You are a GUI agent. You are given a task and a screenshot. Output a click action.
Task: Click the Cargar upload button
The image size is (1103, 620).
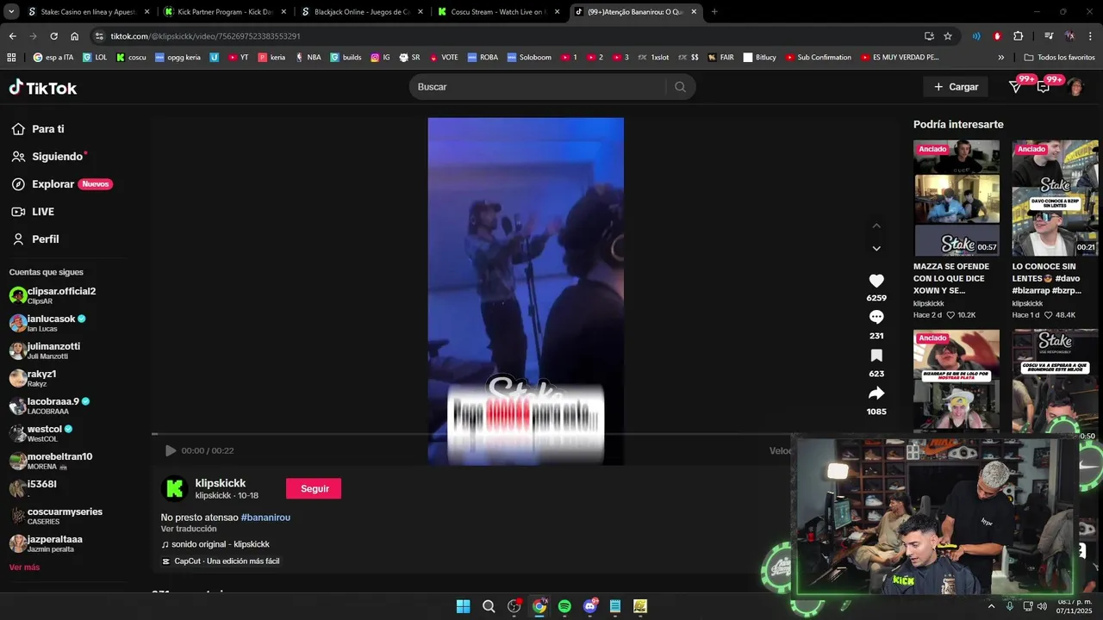pos(956,87)
